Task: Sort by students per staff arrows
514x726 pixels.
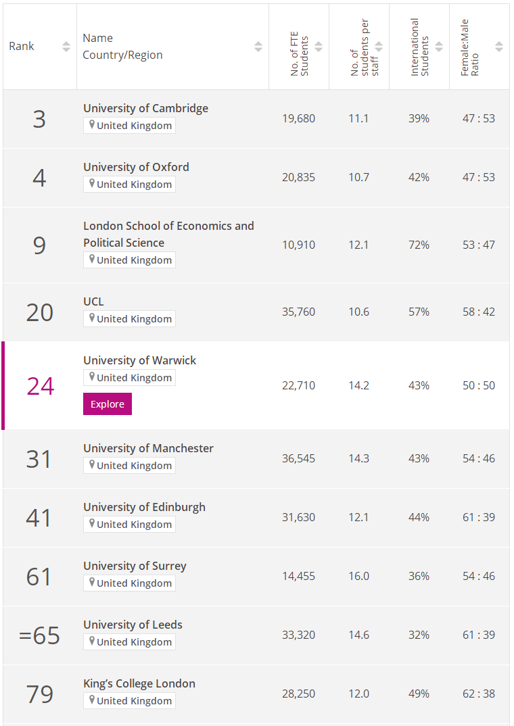Action: pos(379,46)
